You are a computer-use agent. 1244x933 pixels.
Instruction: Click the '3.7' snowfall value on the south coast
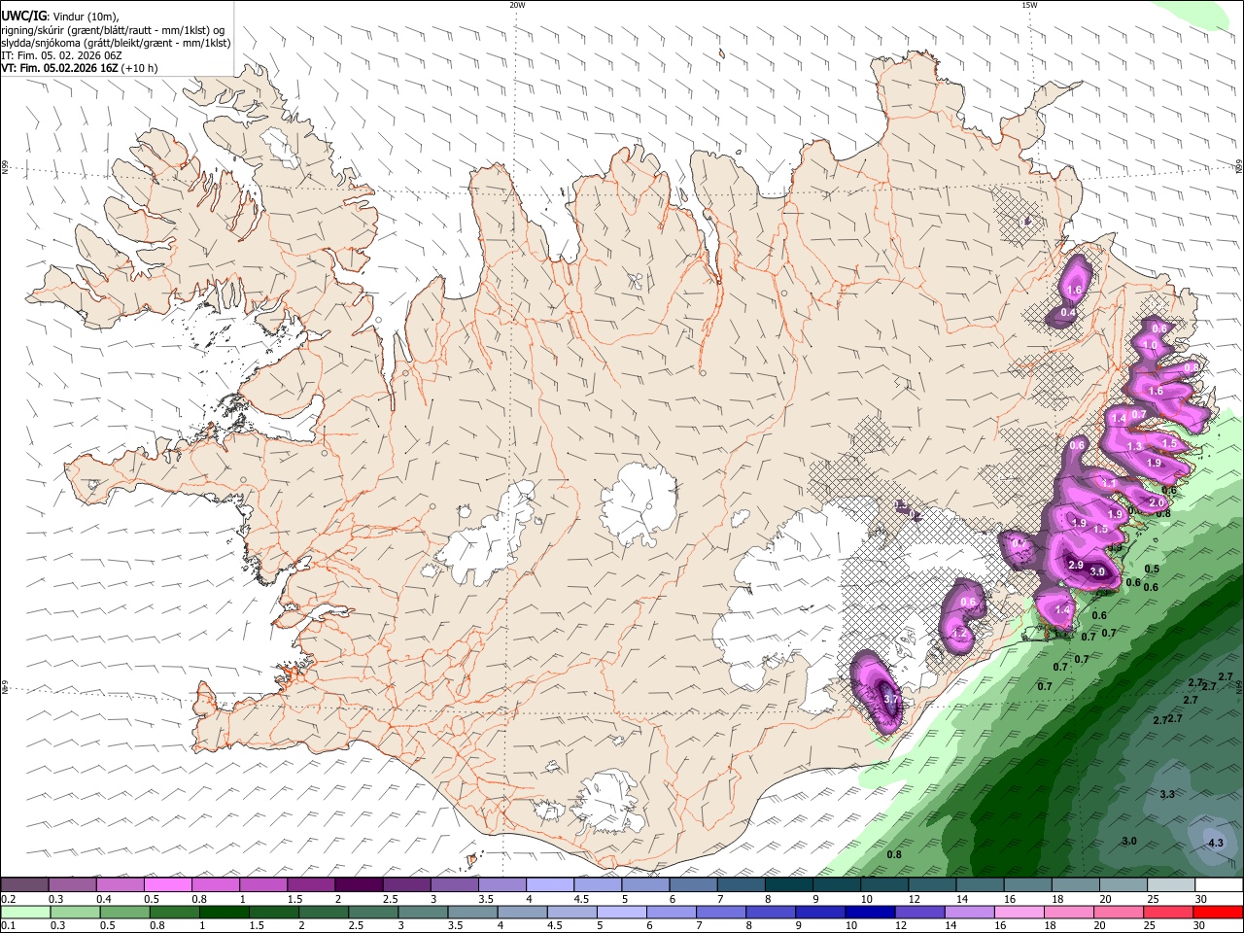pos(892,699)
